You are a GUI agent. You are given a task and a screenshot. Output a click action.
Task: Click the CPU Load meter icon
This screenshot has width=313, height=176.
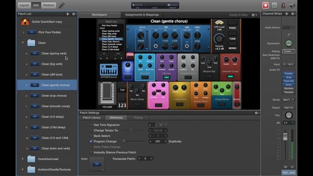(x=219, y=22)
